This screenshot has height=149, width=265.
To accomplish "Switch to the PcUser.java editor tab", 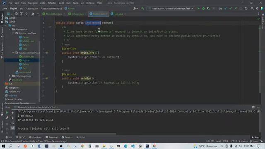I will pos(77,14).
